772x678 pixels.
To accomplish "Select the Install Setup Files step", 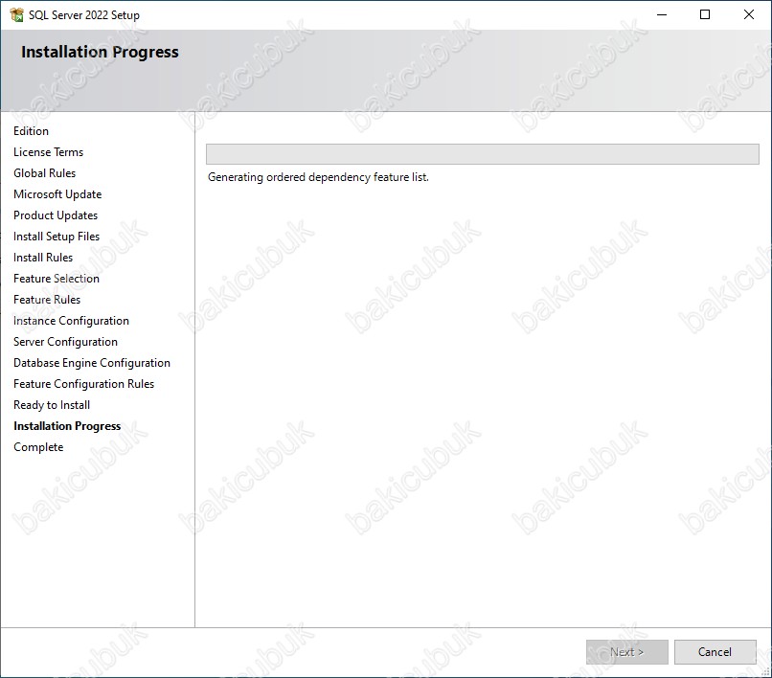I will pos(57,237).
